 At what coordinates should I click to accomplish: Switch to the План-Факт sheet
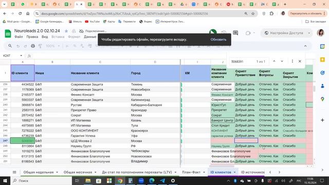tap(191, 172)
